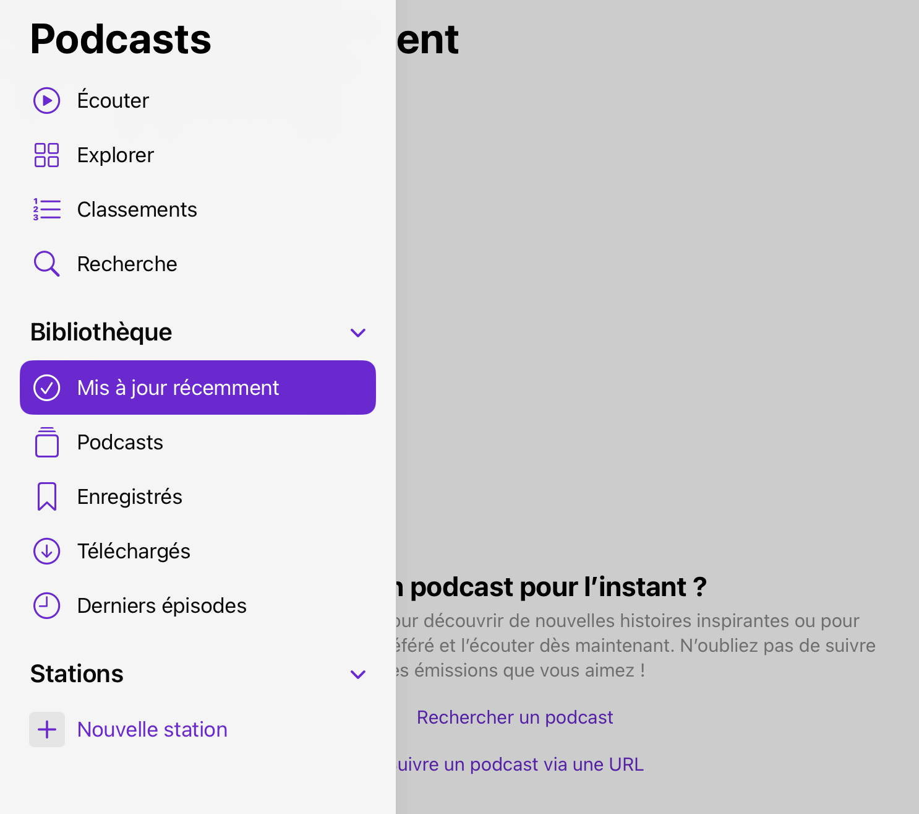Click the Derniers épisodes clock icon
Viewport: 919px width, 814px height.
47,605
